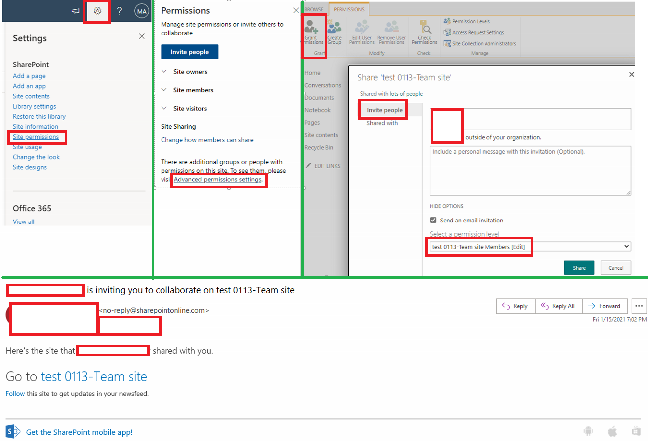
Task: Open Recycle Bin in left navigation
Action: 319,148
